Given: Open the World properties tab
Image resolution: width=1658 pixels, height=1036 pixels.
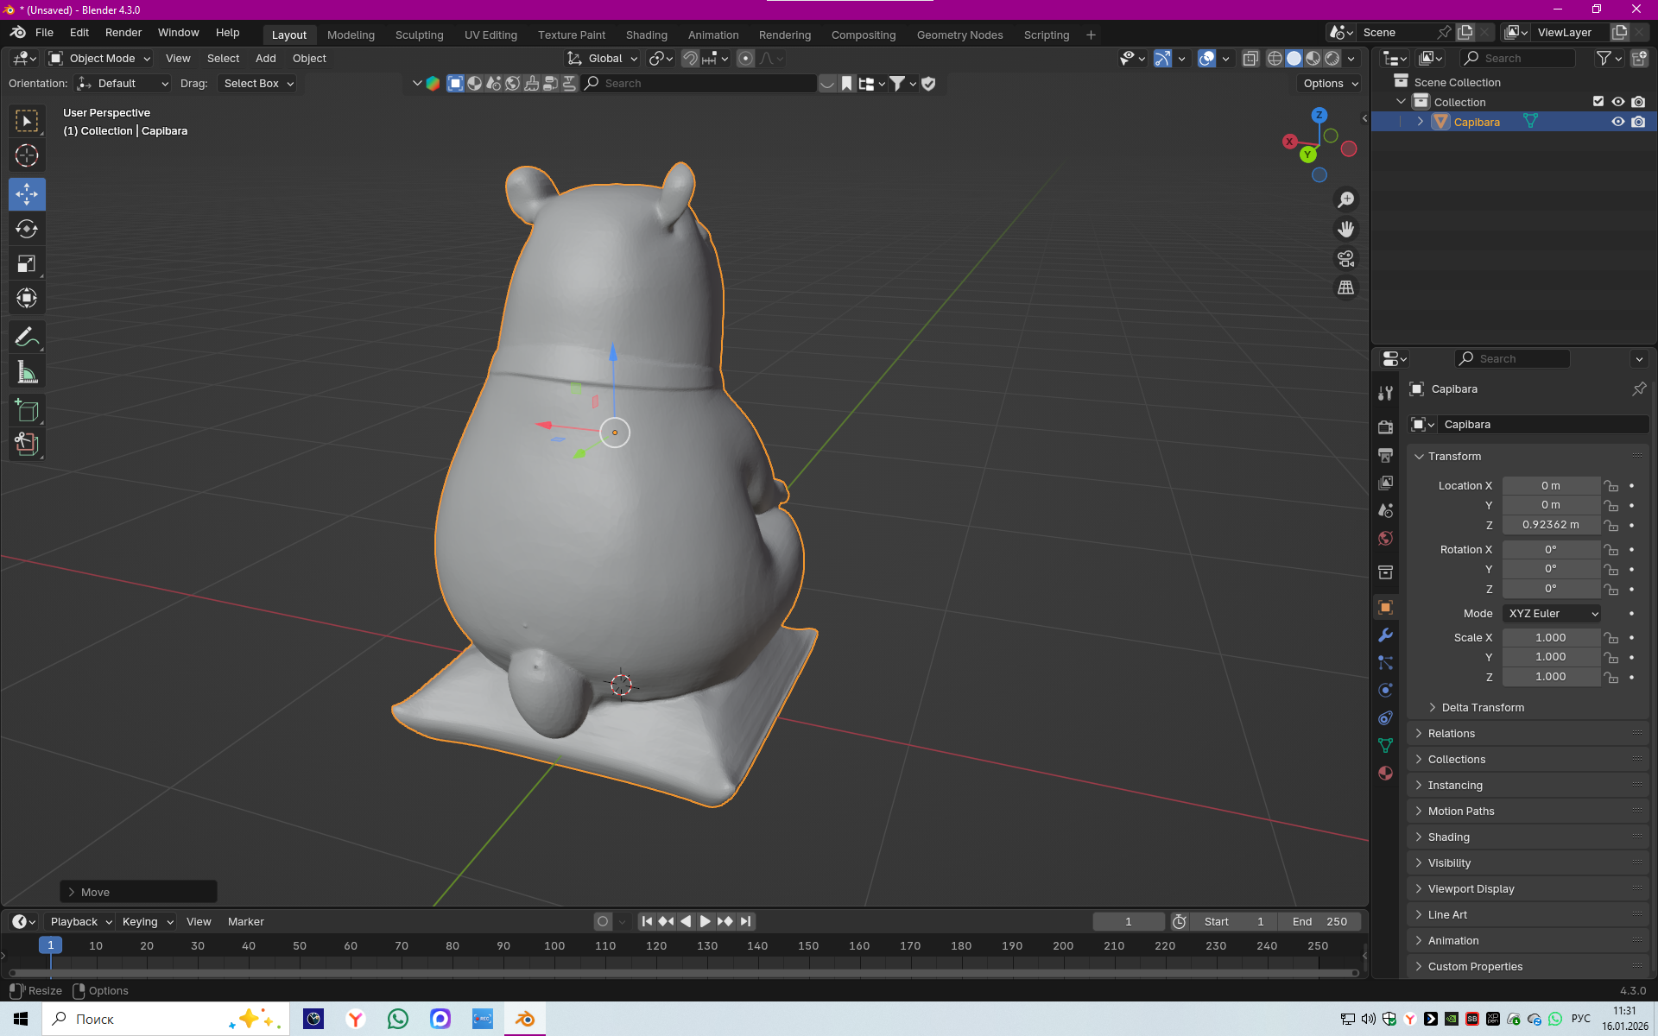Looking at the screenshot, I should (x=1386, y=538).
